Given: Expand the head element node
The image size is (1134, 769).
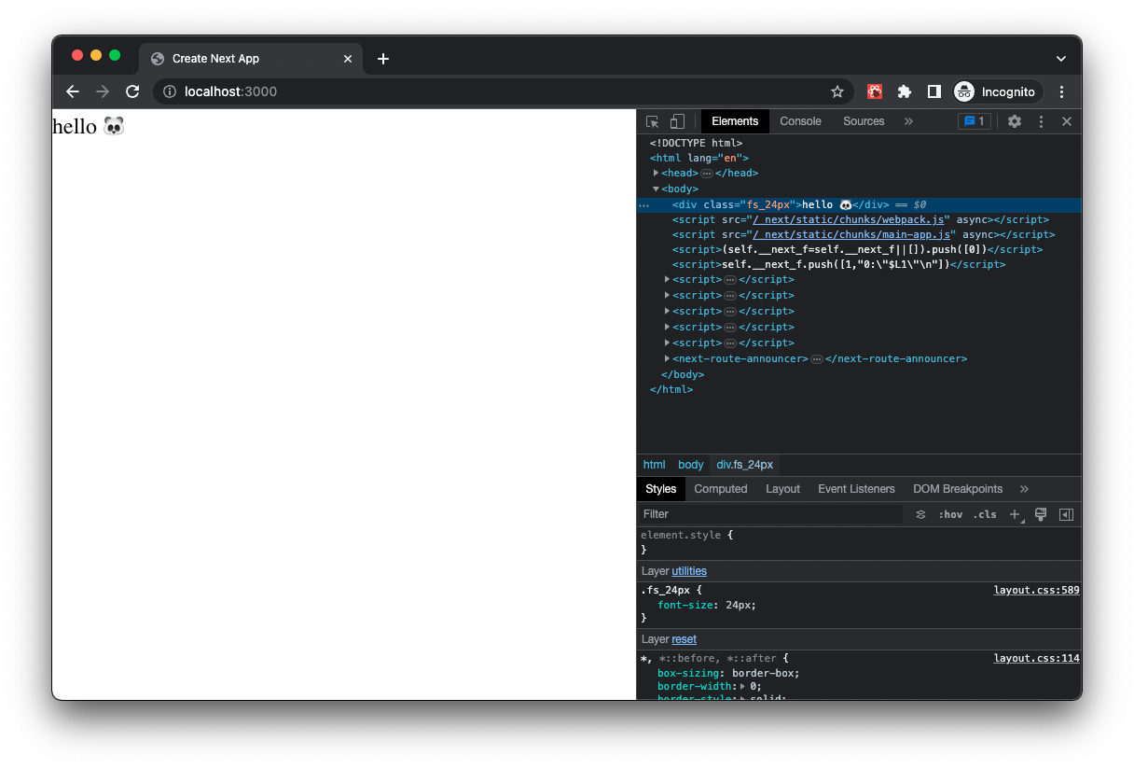Looking at the screenshot, I should click(657, 173).
